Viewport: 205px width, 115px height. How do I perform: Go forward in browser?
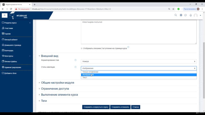point(7,9)
